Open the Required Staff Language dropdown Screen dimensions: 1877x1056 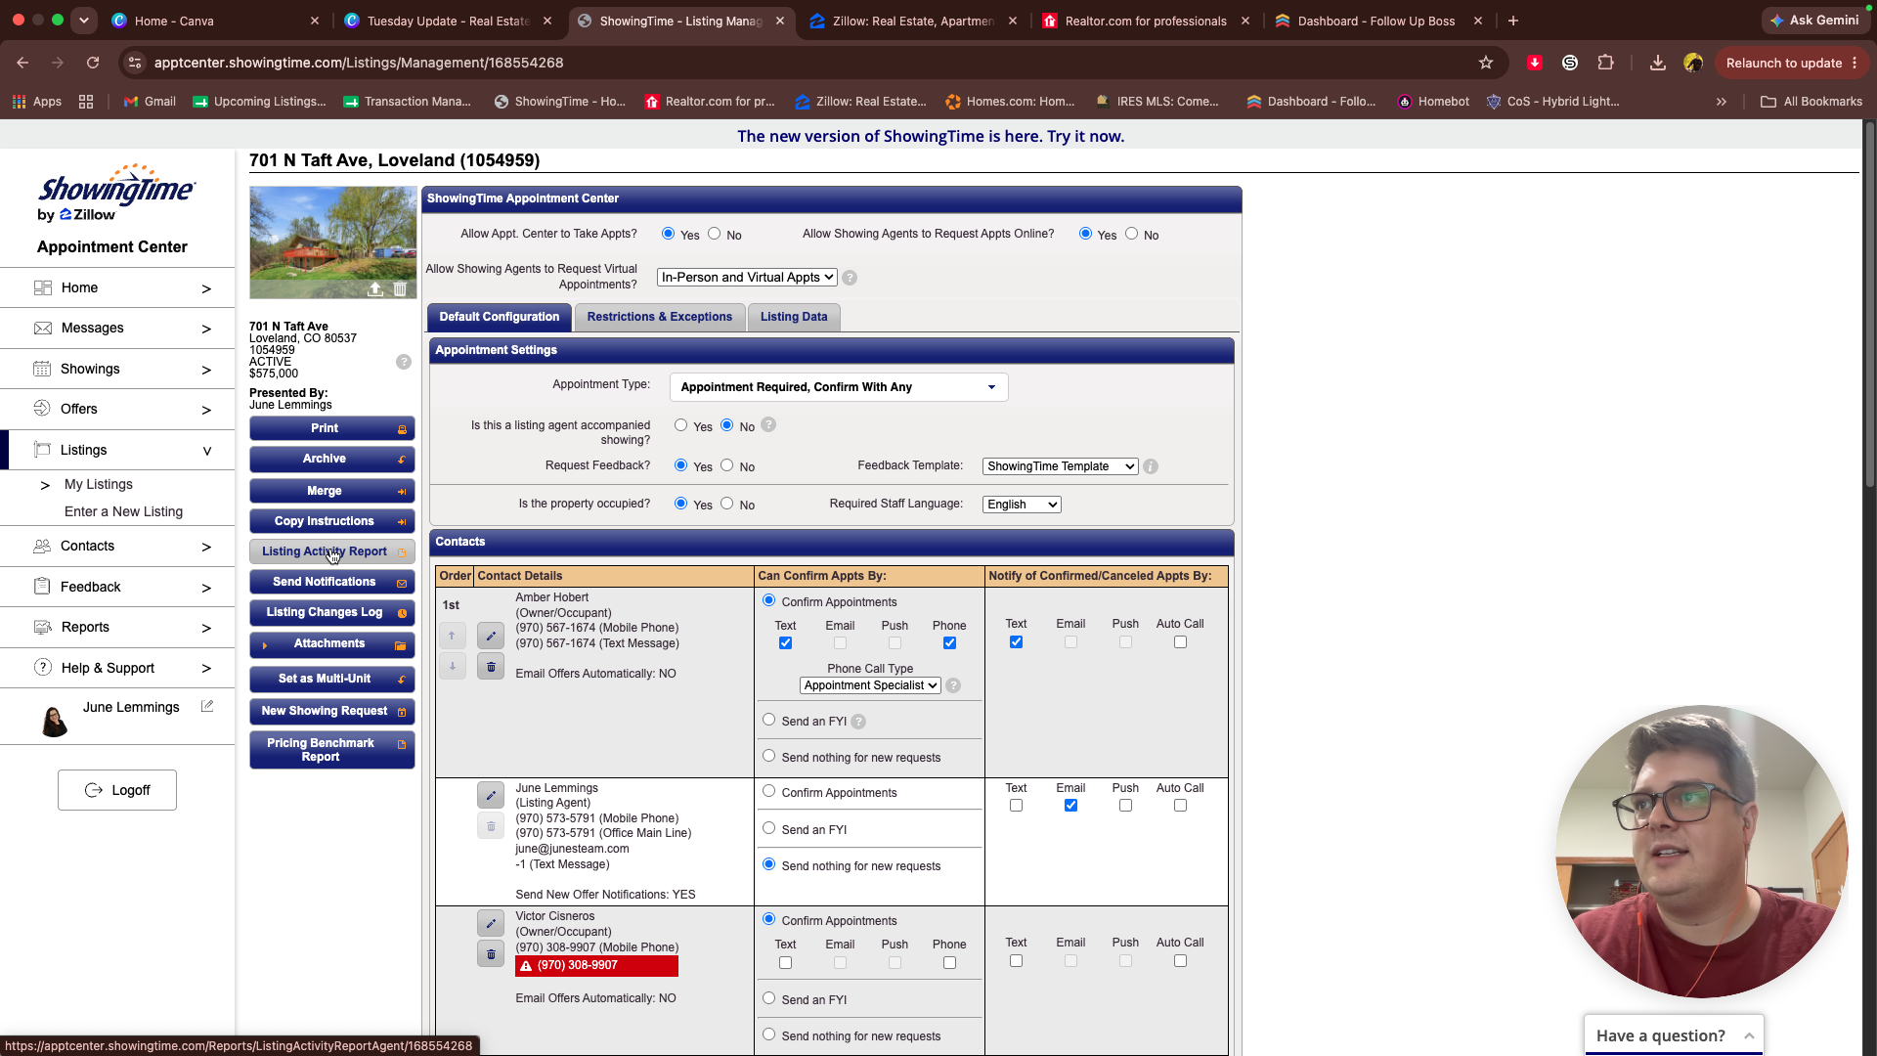pos(1022,505)
